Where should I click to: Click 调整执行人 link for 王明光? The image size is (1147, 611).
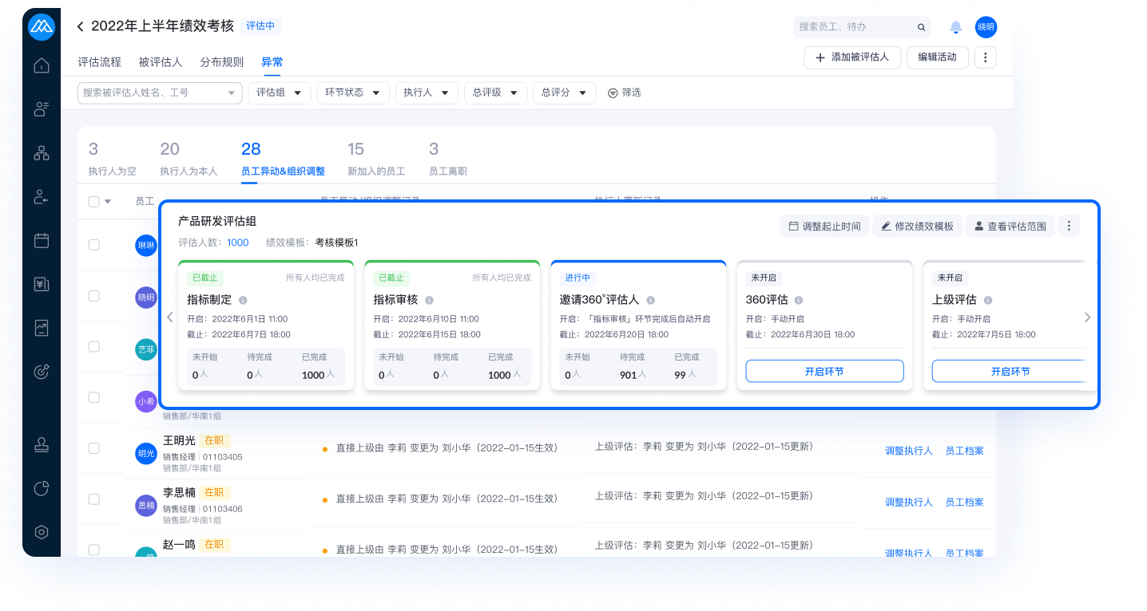908,451
